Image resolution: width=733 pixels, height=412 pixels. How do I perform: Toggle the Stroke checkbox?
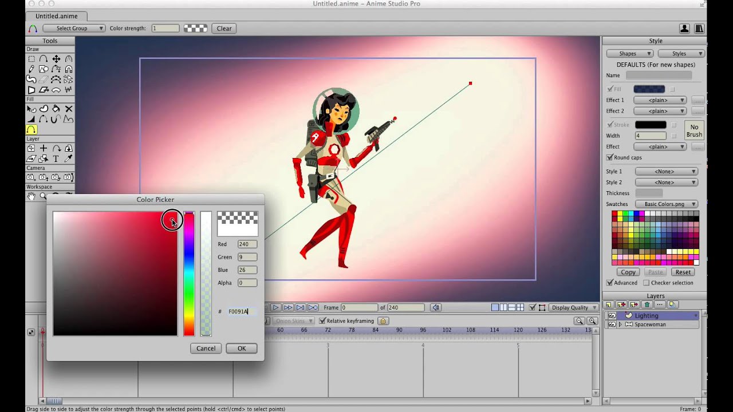click(x=610, y=125)
